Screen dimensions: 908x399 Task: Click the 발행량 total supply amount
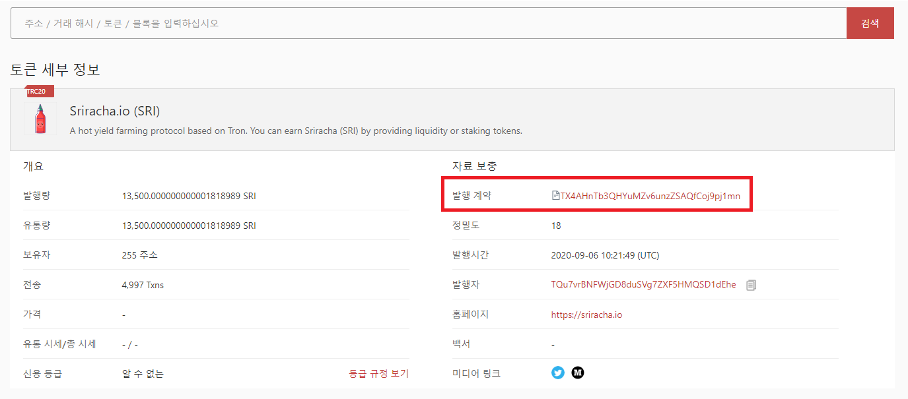pos(189,196)
